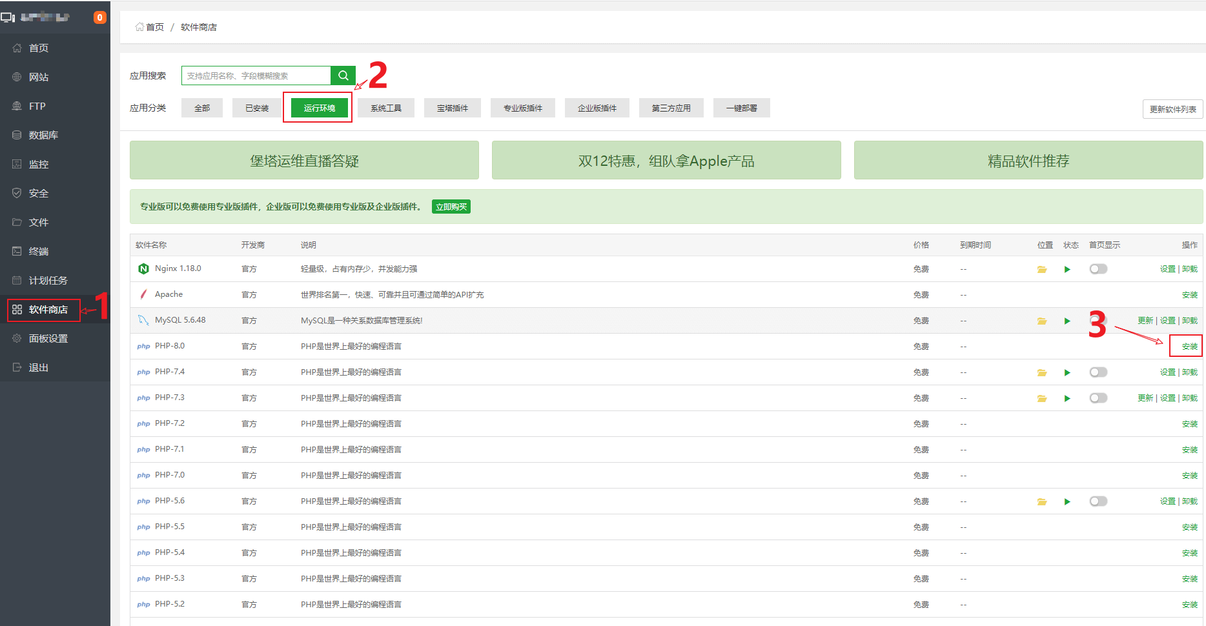Screen dimensions: 1206x626
Task: Open the Nginx 1.18.0 folder location icon
Action: 1042,269
